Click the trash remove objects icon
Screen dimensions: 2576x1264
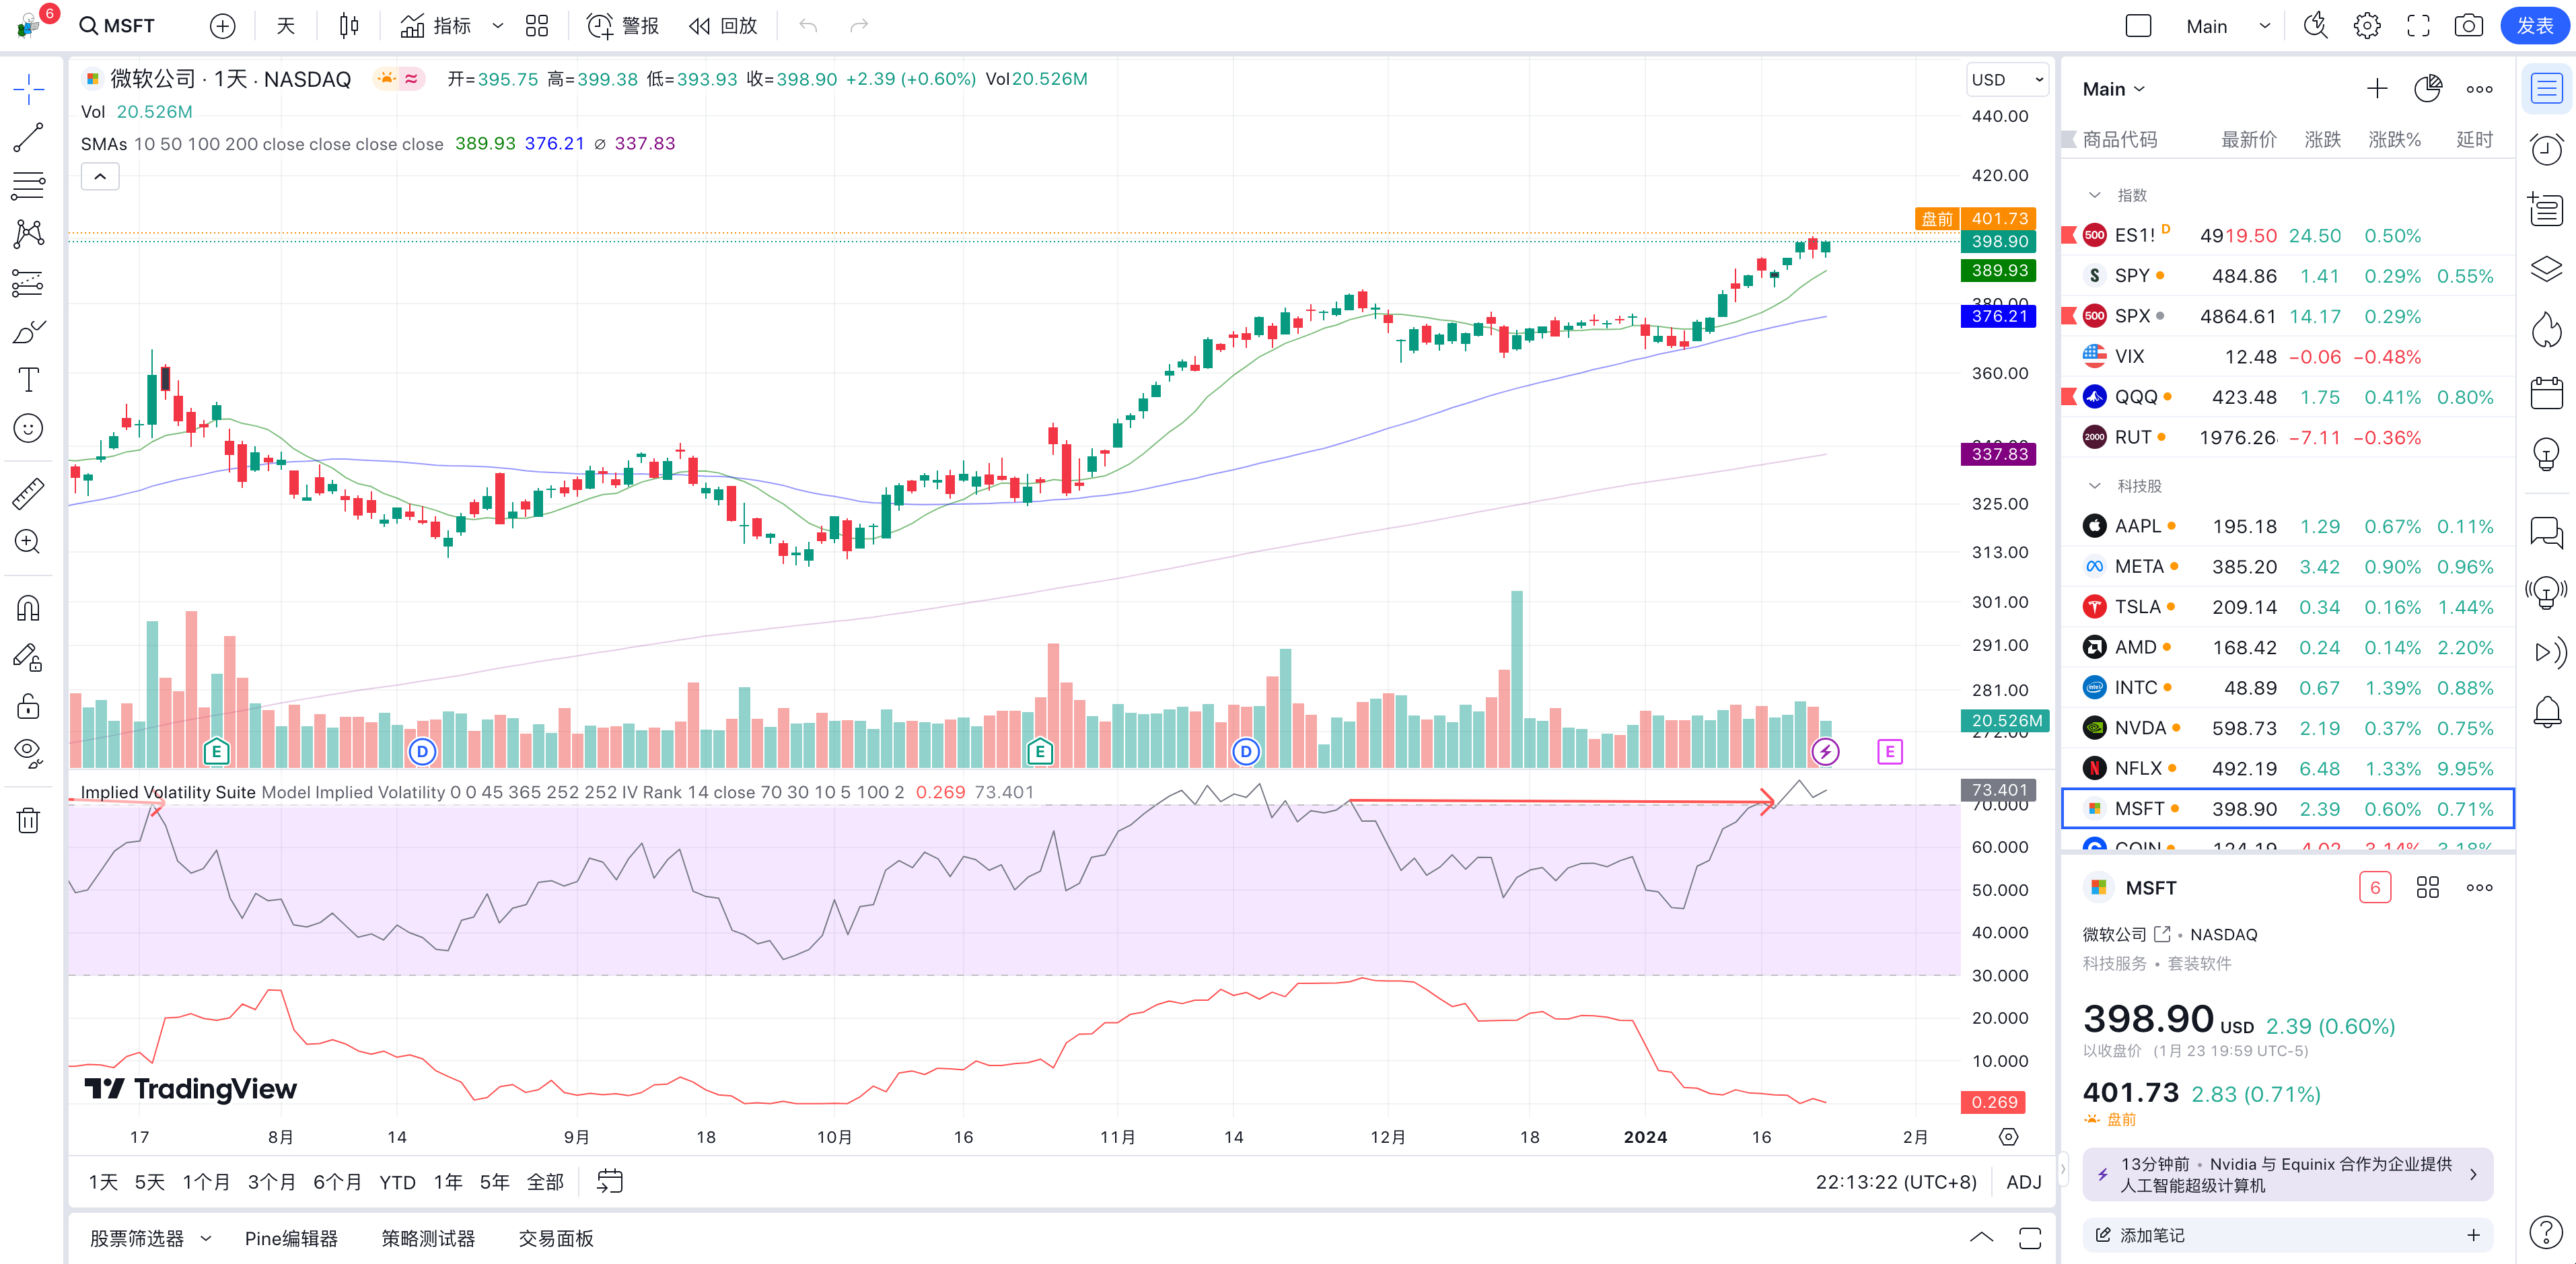point(29,821)
